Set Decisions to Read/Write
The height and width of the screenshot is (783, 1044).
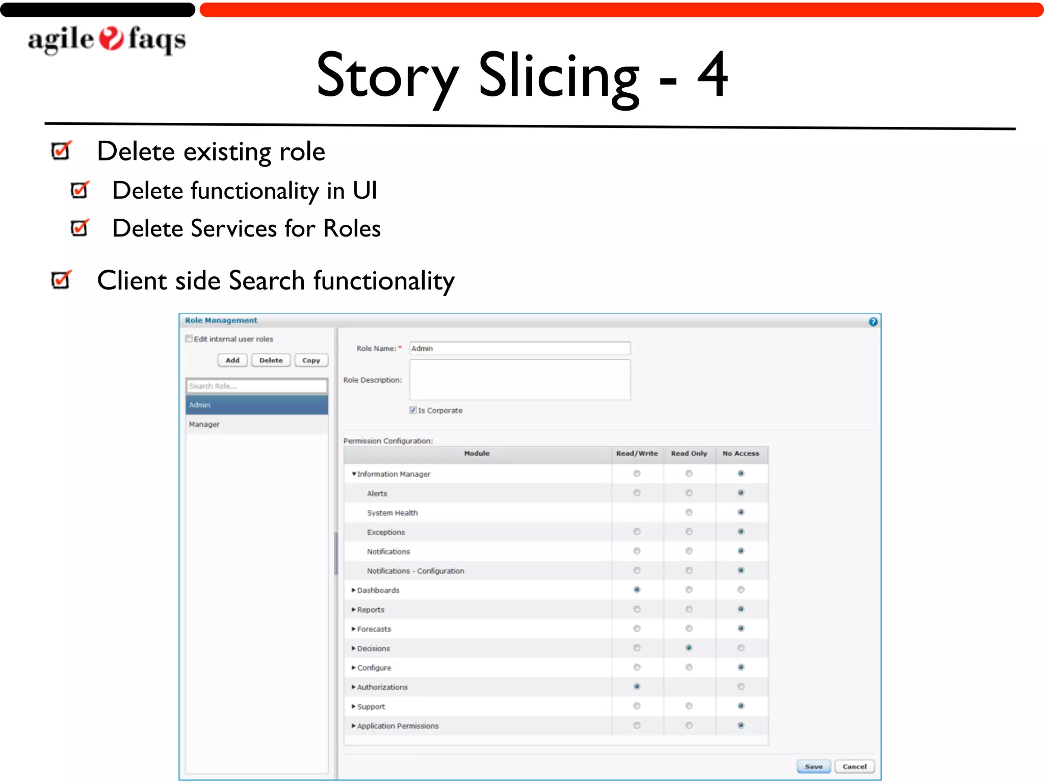pos(637,648)
